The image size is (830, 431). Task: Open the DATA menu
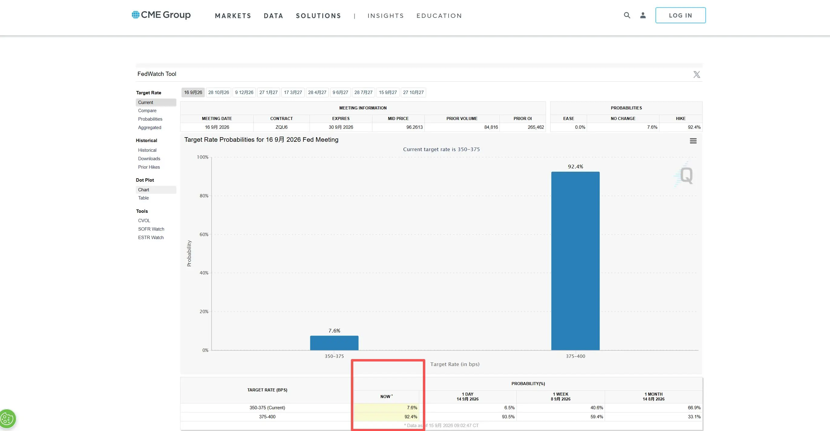[273, 16]
